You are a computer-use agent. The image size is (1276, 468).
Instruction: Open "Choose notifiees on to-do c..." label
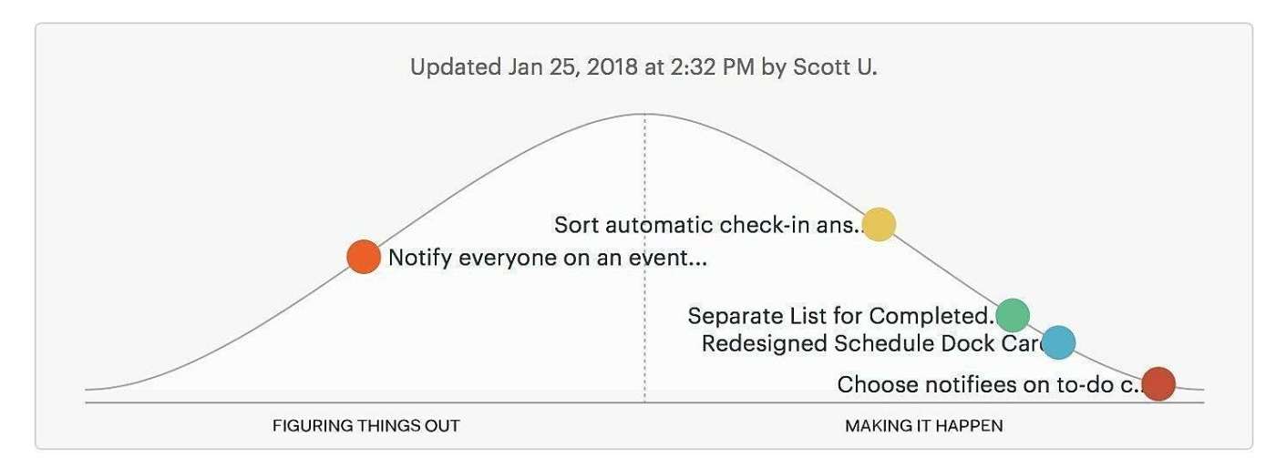[989, 385]
